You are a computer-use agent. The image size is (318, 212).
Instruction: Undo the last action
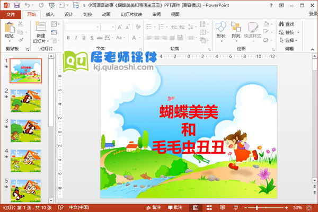(x=27, y=5)
